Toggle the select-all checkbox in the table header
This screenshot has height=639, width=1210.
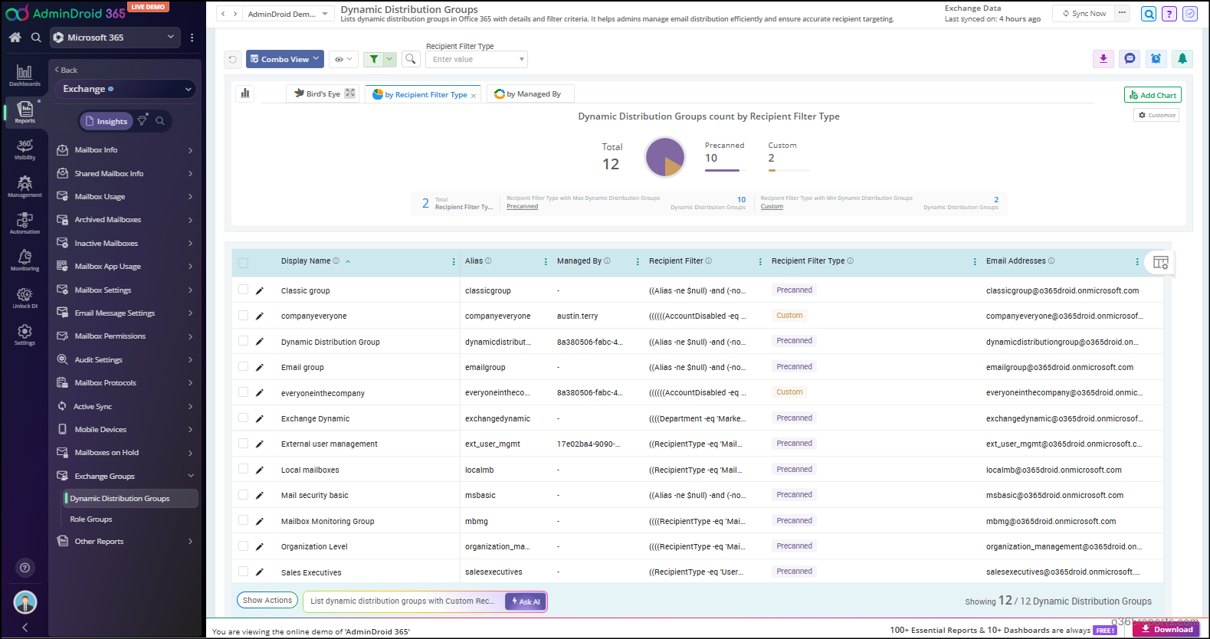[243, 263]
